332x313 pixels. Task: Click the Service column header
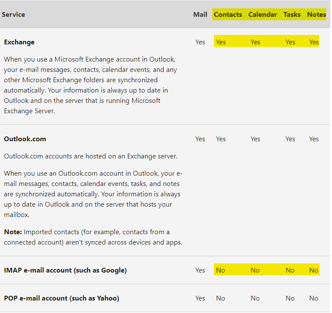(x=13, y=14)
